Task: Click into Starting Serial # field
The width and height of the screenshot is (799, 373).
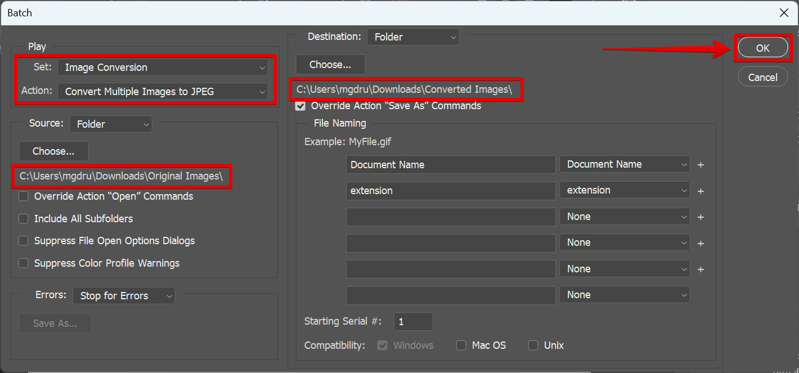Action: [x=413, y=322]
